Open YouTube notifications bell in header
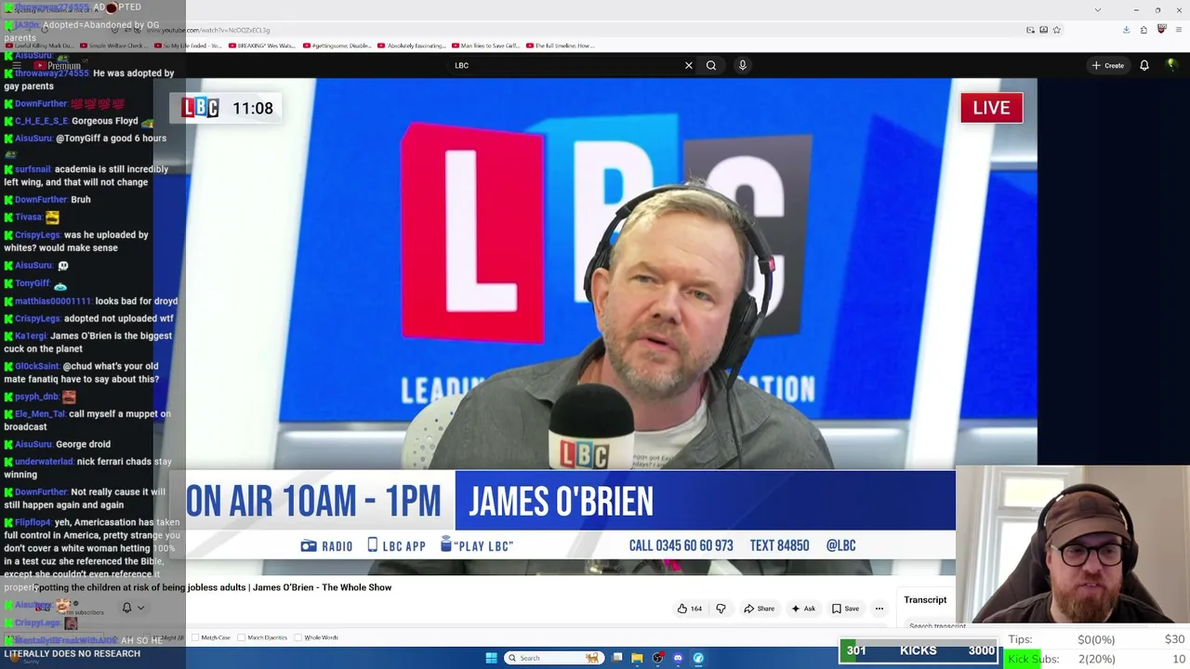1190x669 pixels. [x=1144, y=65]
